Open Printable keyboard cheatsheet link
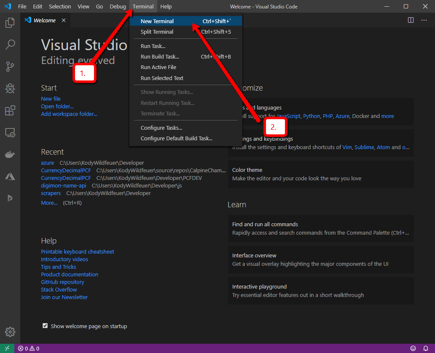This screenshot has width=435, height=353. [78, 251]
